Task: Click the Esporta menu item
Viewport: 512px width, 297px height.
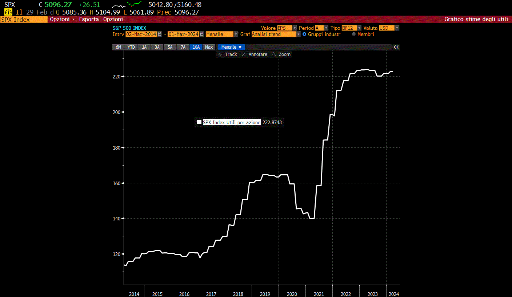Action: pos(89,19)
